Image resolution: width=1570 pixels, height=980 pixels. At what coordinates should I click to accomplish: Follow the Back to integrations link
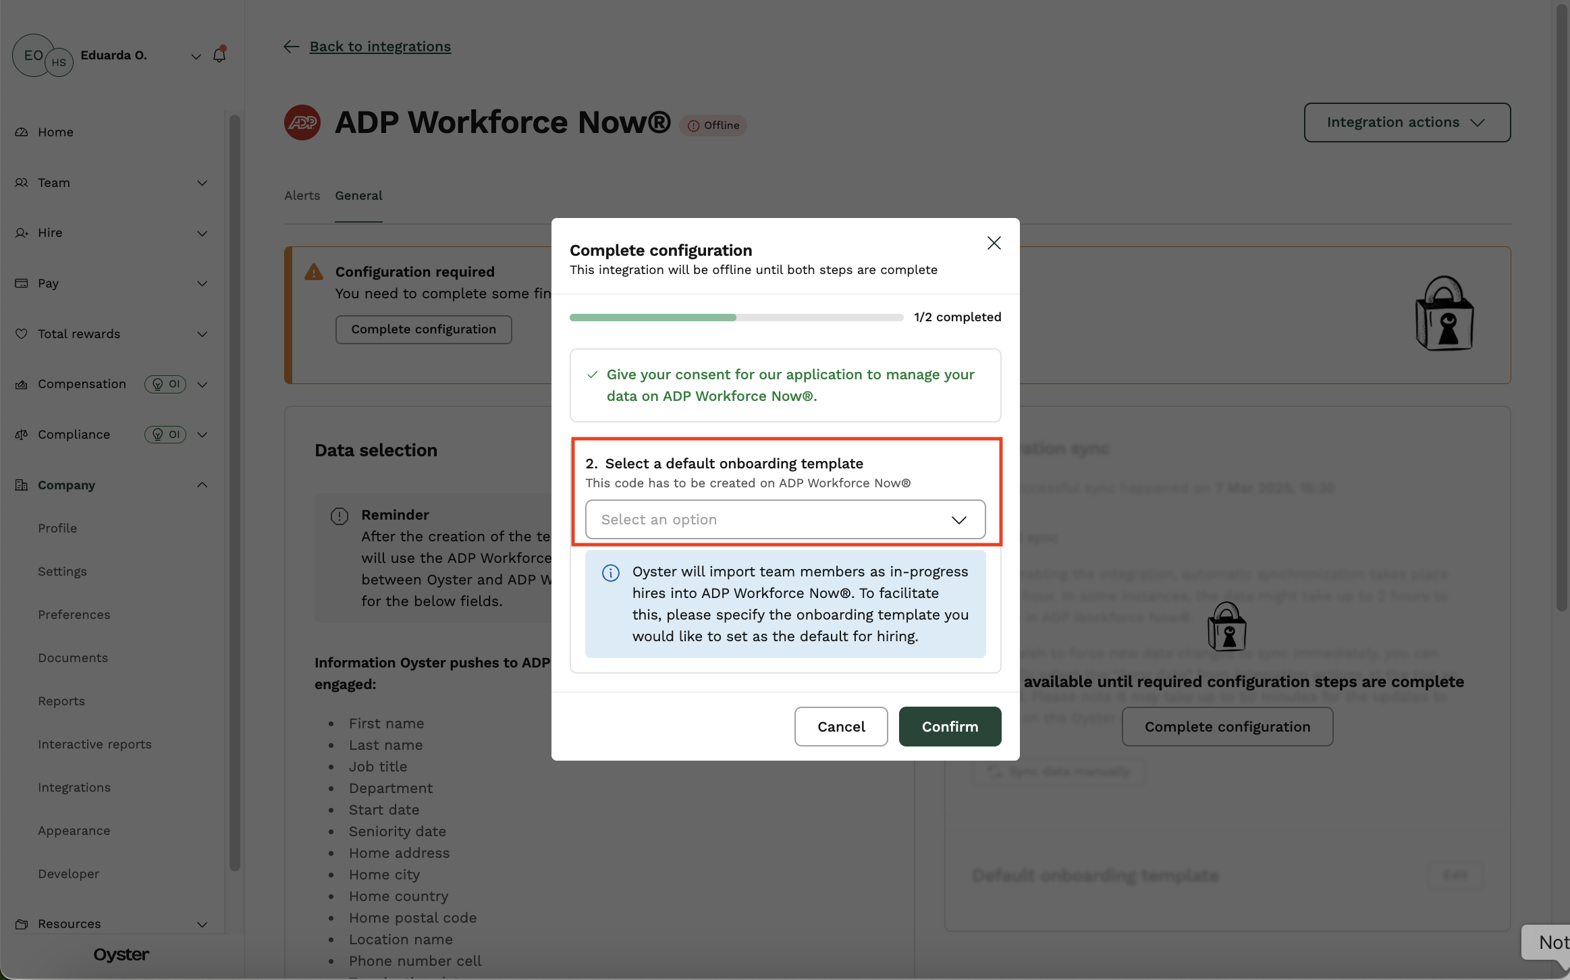[380, 46]
